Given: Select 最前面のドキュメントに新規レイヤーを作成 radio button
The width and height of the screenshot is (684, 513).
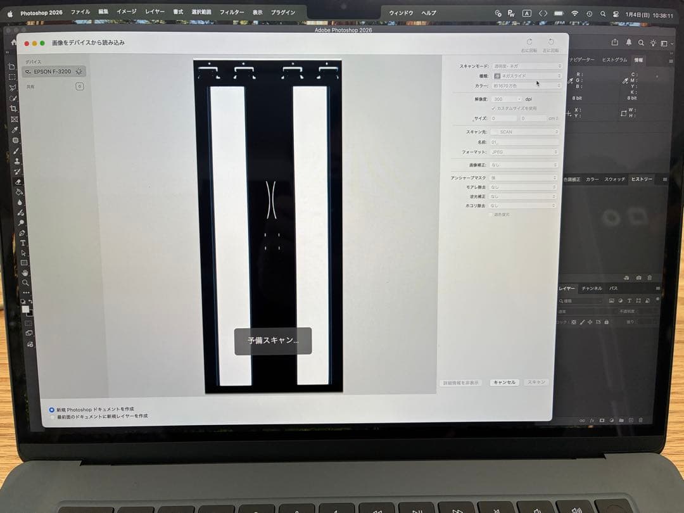Looking at the screenshot, I should (x=53, y=416).
